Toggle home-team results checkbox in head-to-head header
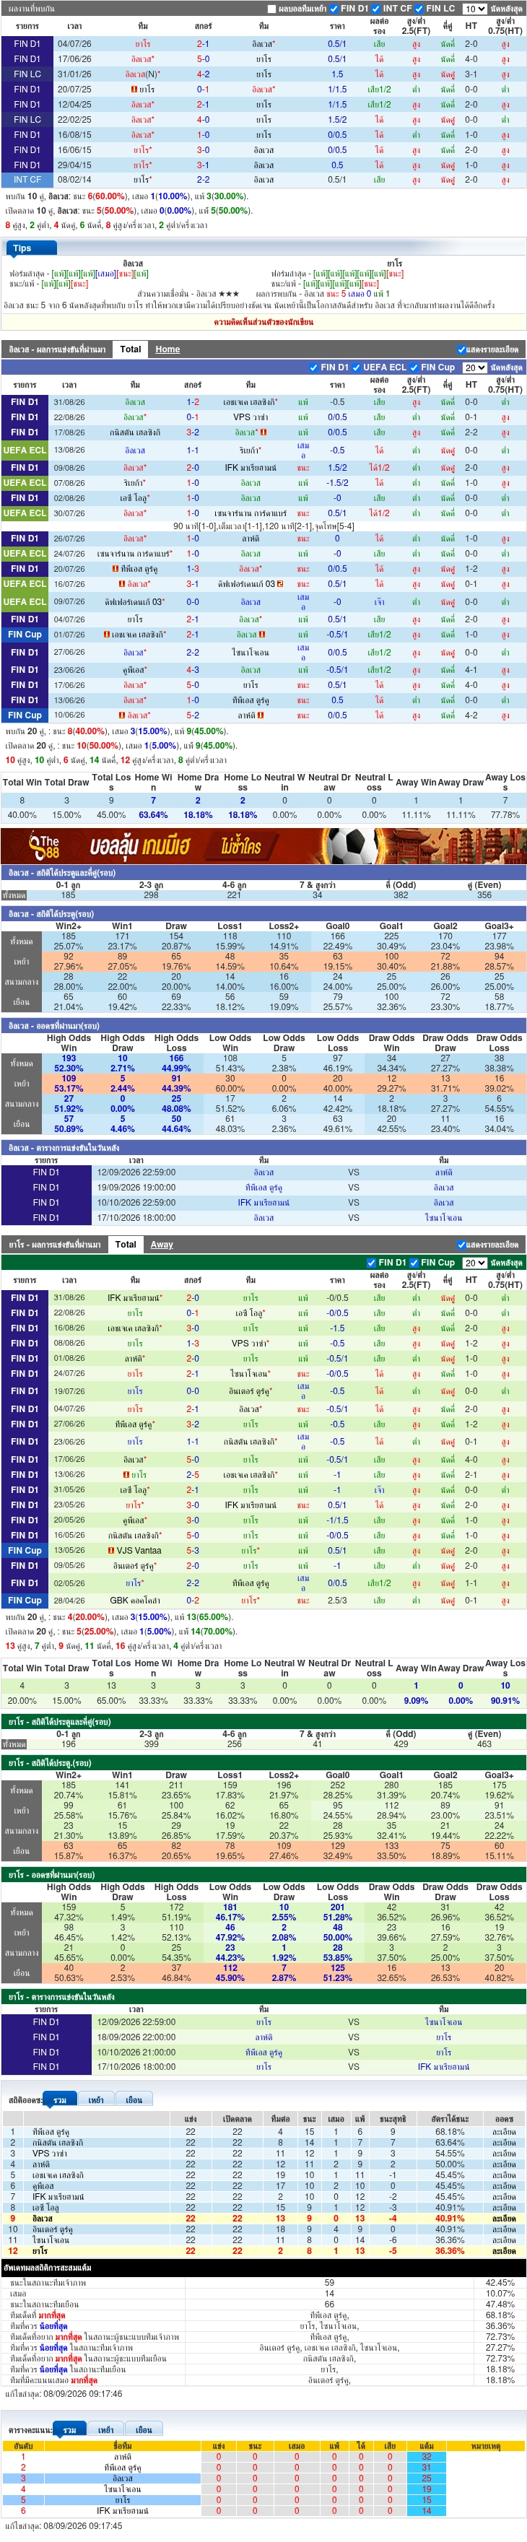This screenshot has width=527, height=2542. [x=271, y=9]
